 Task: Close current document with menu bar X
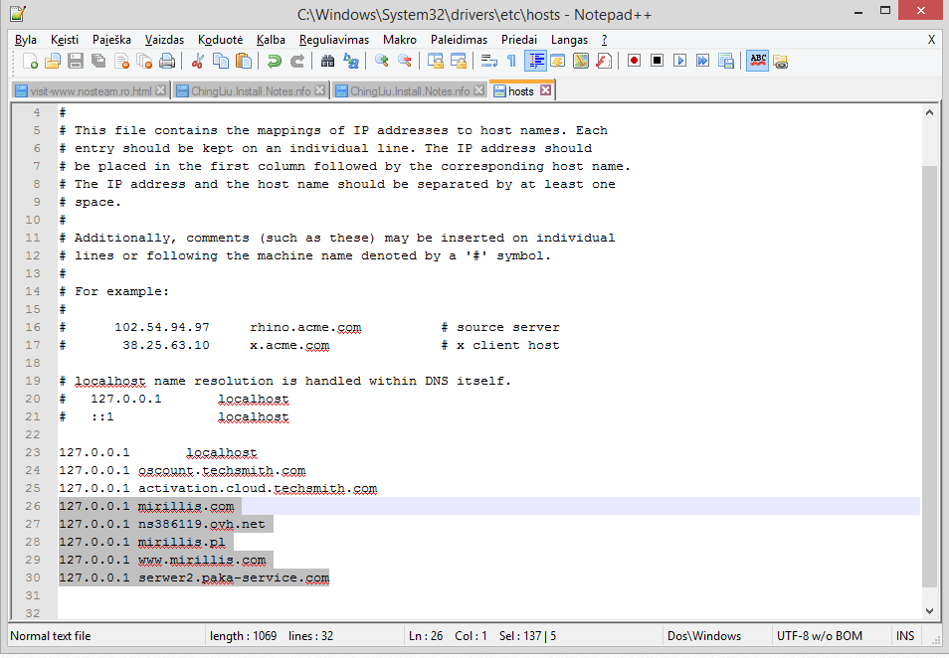(x=931, y=40)
